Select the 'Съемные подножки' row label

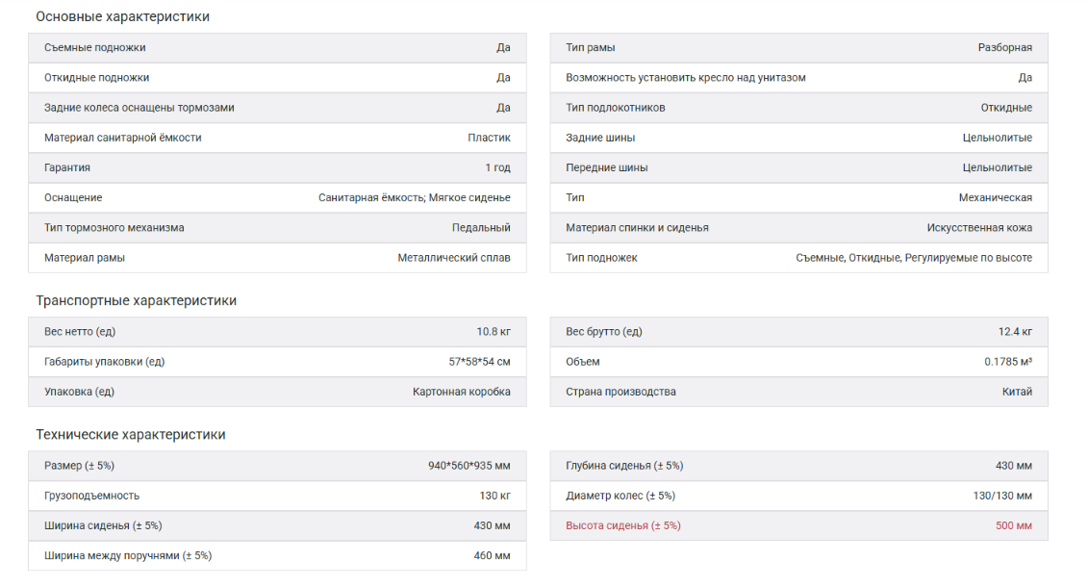[95, 47]
